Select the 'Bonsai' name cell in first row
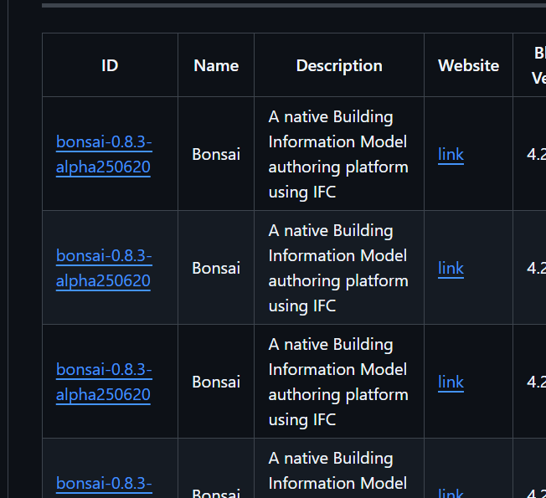Image resolution: width=546 pixels, height=498 pixels. 216,154
